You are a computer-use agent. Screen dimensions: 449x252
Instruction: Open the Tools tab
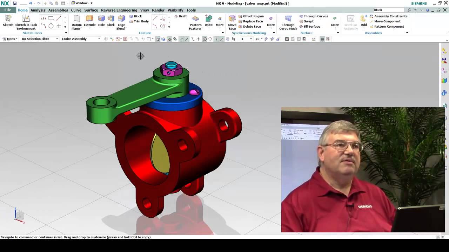(x=191, y=10)
